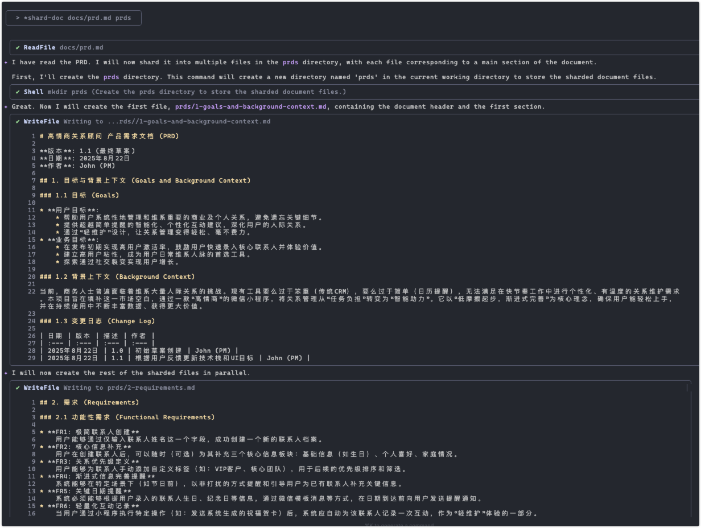The height and width of the screenshot is (528, 701).
Task: Click the checkmark beside WriteFile 1-goals-and-background-context.md
Action: [18, 122]
